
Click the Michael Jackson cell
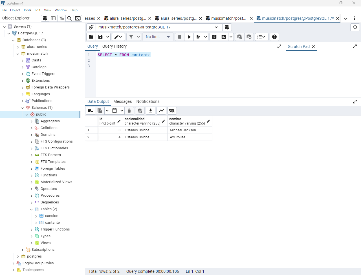pos(190,130)
